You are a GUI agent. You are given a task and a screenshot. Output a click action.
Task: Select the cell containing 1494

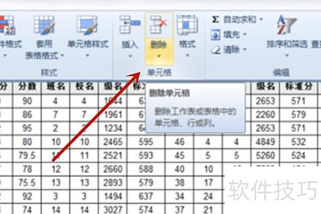click(112, 196)
